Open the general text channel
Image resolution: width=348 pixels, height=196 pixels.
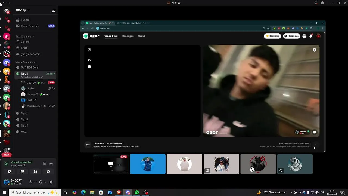pos(35,42)
